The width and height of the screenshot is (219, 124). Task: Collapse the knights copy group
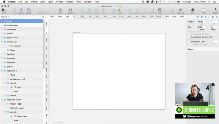2,42
